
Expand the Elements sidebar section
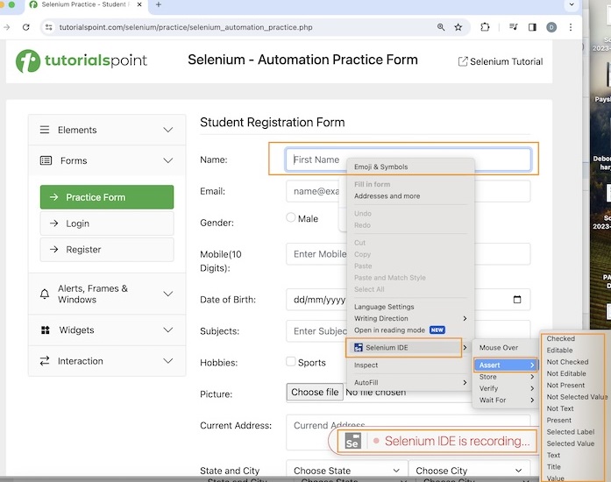tap(107, 130)
